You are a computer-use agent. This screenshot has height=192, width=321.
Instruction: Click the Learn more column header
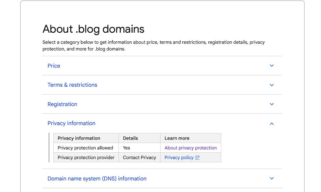pyautogui.click(x=177, y=138)
